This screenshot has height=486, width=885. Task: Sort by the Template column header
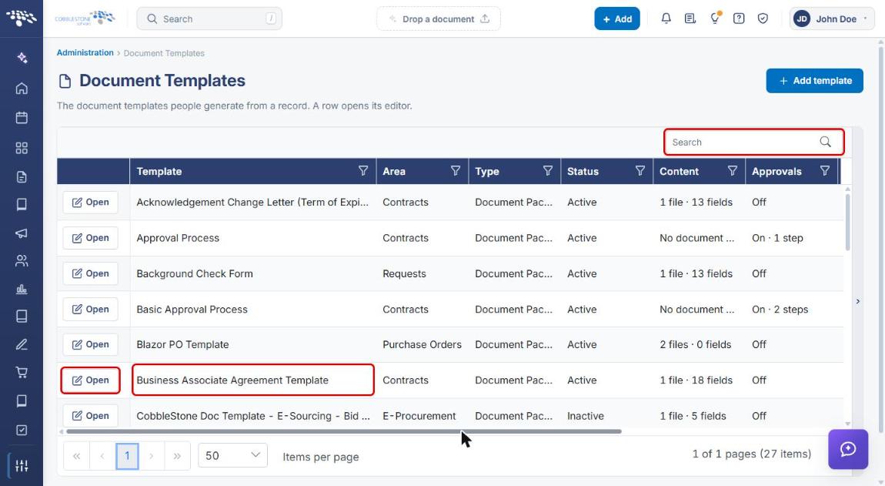coord(159,171)
